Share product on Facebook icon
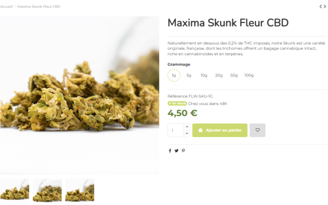 pos(170,151)
